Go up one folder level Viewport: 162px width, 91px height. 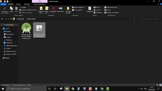tap(11, 19)
